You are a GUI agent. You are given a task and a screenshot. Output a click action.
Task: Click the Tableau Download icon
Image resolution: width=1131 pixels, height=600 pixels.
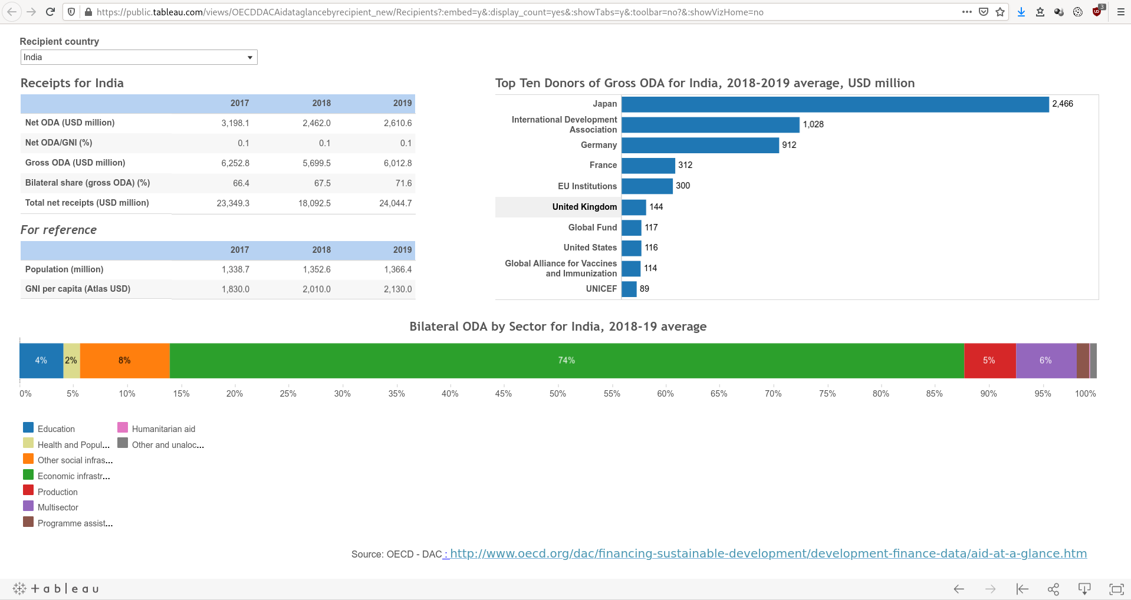point(1084,589)
